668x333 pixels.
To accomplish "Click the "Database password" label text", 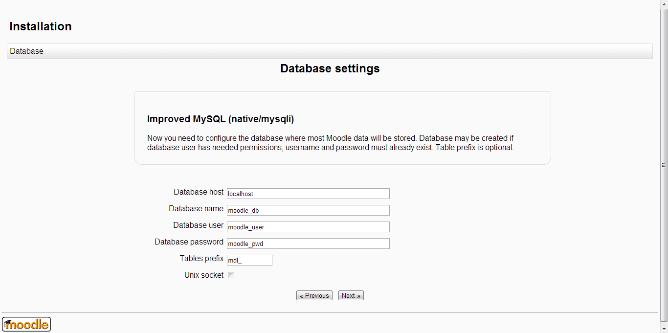I will [189, 242].
